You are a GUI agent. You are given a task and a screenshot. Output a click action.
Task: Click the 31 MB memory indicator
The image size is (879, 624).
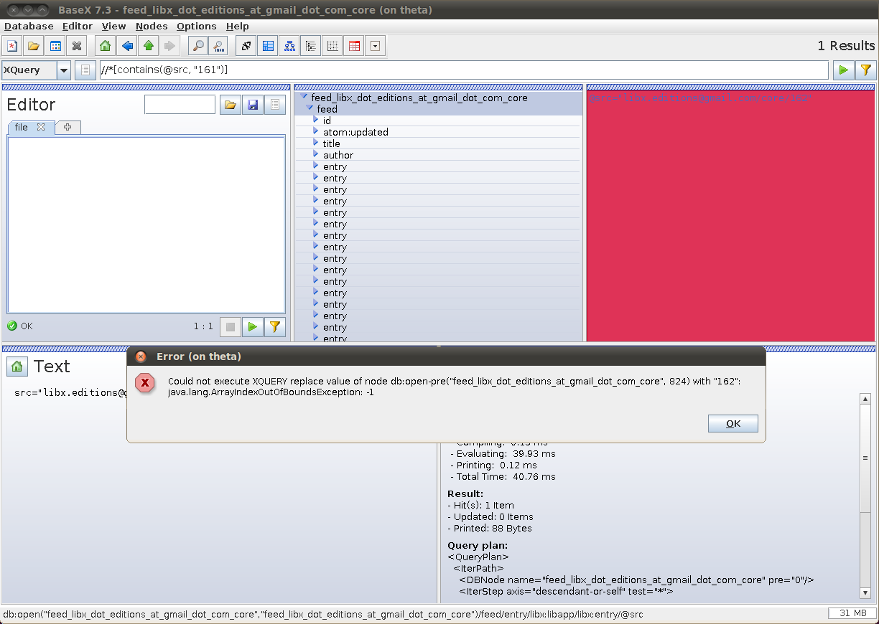(852, 613)
